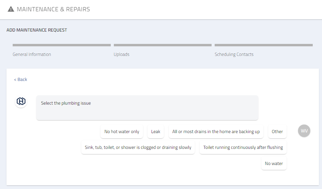Click the warning triangle icon in header
The image size is (322, 189).
click(x=11, y=9)
